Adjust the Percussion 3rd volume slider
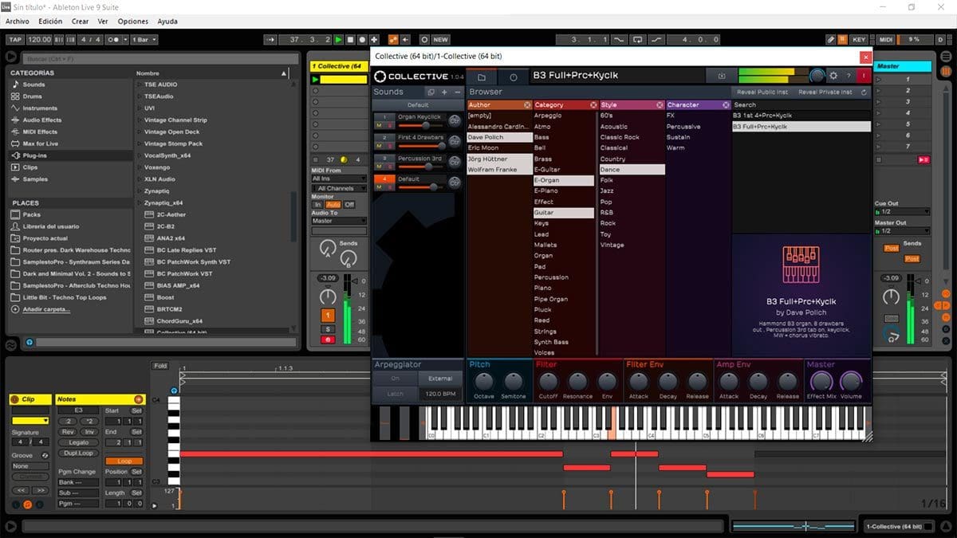The image size is (957, 538). click(x=420, y=167)
